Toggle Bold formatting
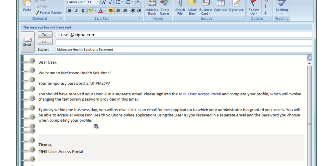This screenshot has width=333, height=166. (x=69, y=11)
